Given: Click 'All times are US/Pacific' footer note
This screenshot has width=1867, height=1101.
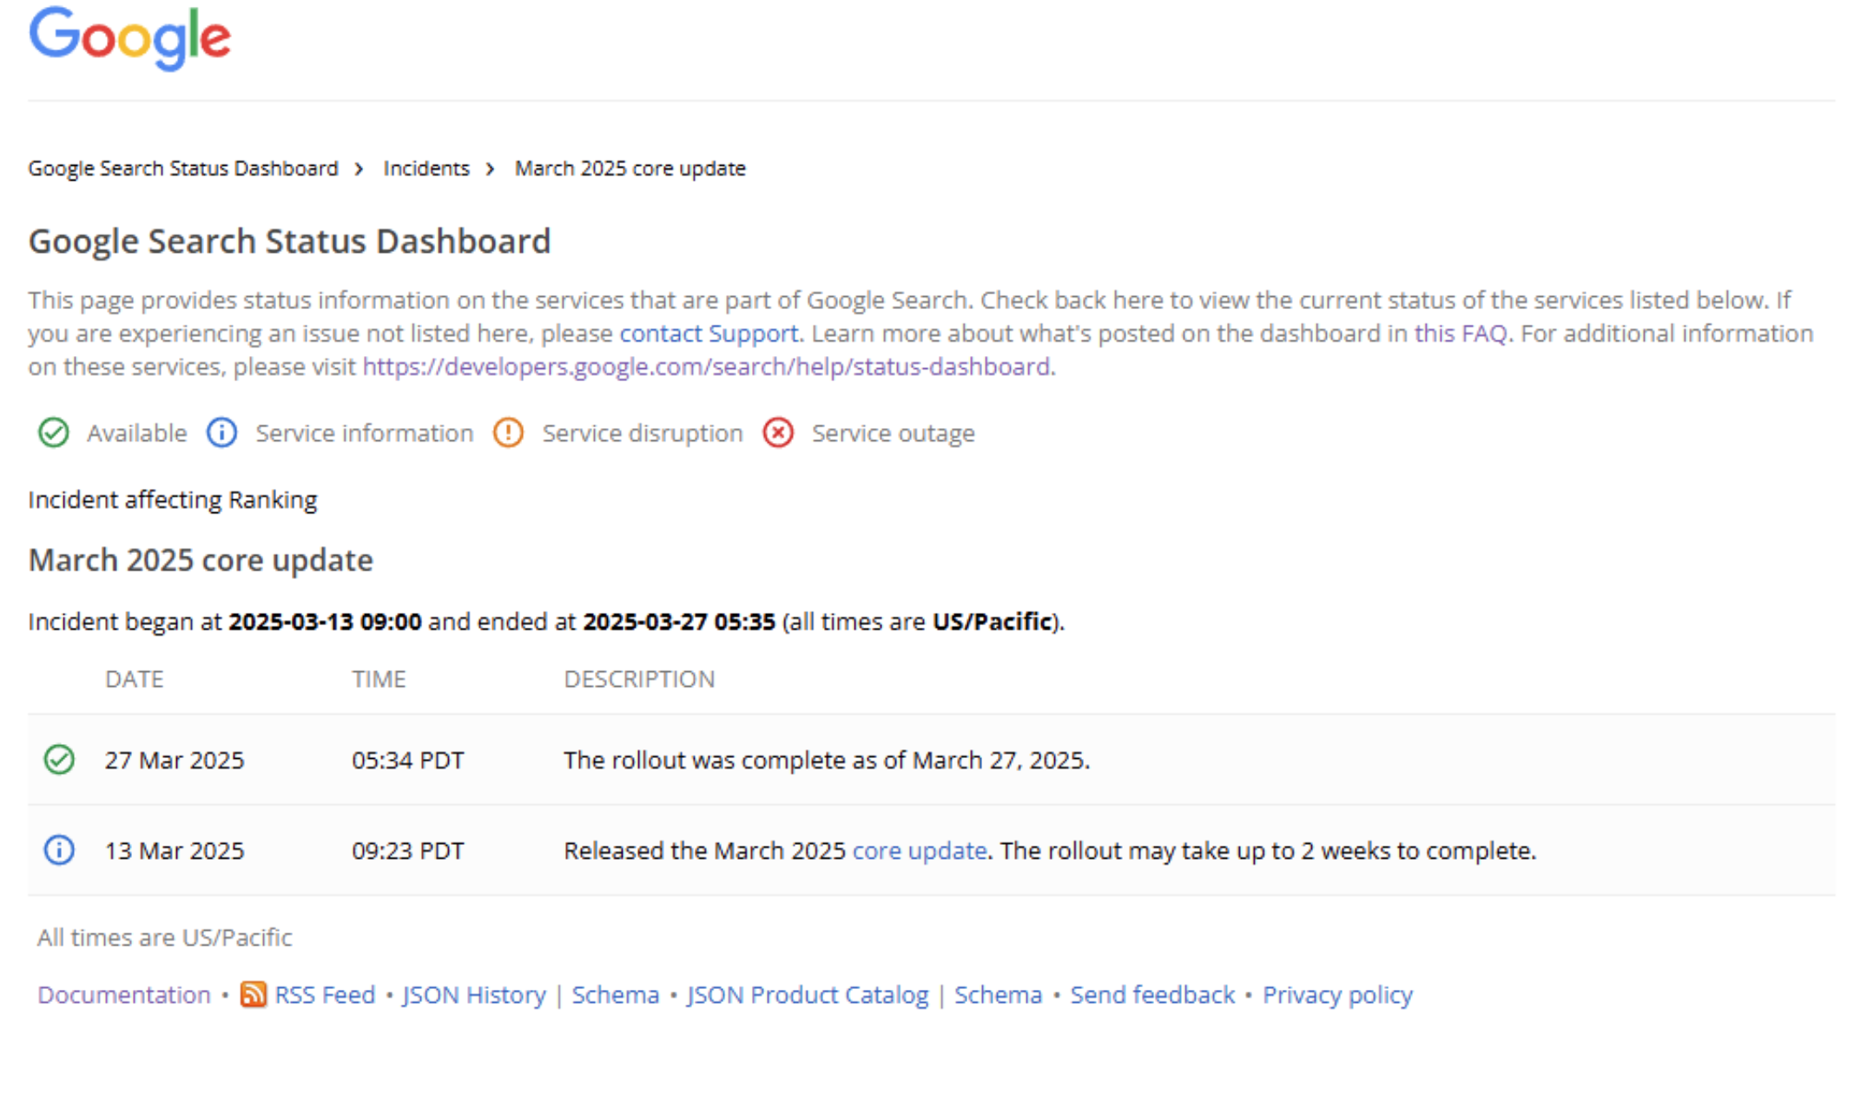Looking at the screenshot, I should click(165, 938).
